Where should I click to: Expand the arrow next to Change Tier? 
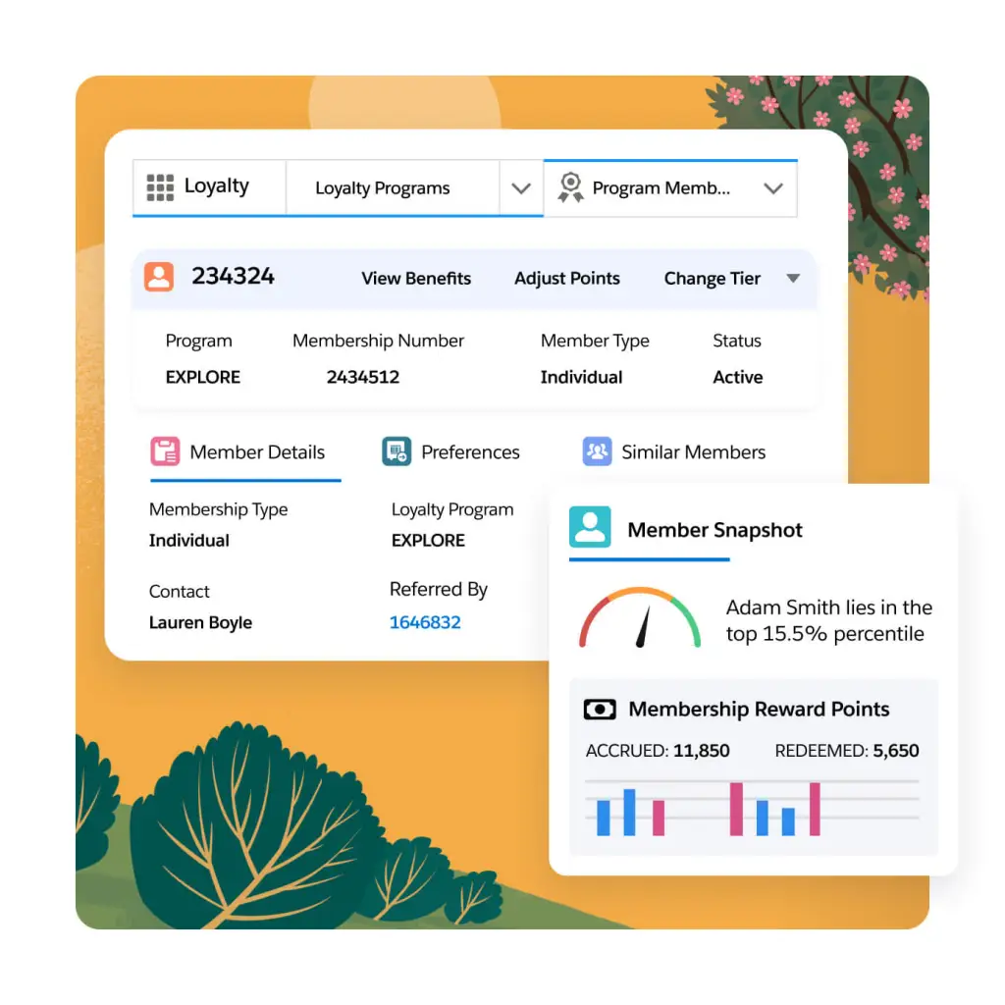793,278
